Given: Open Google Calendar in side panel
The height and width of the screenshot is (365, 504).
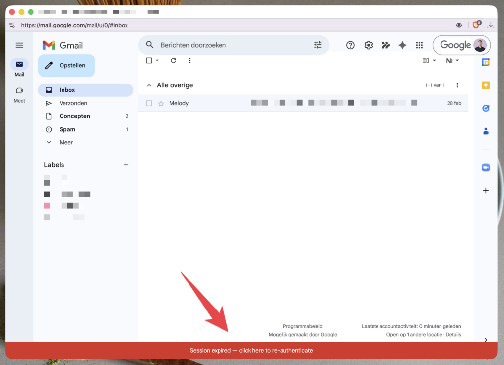Looking at the screenshot, I should [x=486, y=62].
